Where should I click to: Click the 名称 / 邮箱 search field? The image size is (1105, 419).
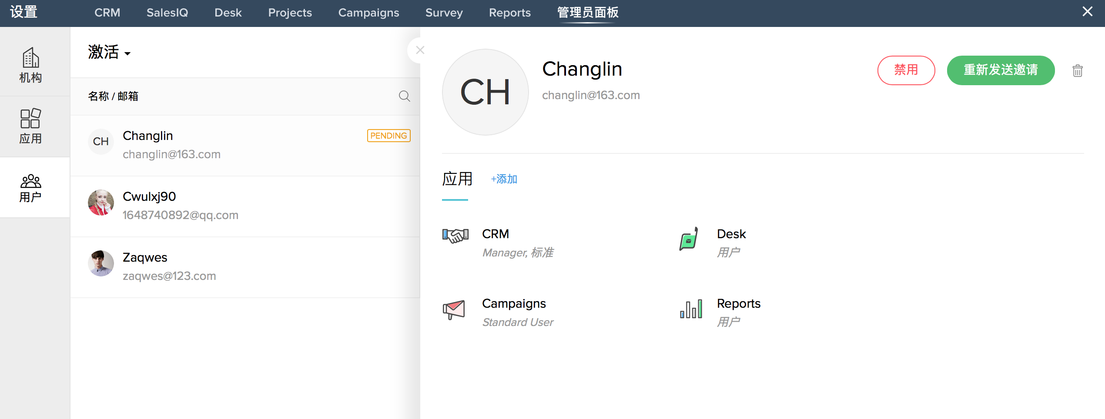(x=239, y=96)
